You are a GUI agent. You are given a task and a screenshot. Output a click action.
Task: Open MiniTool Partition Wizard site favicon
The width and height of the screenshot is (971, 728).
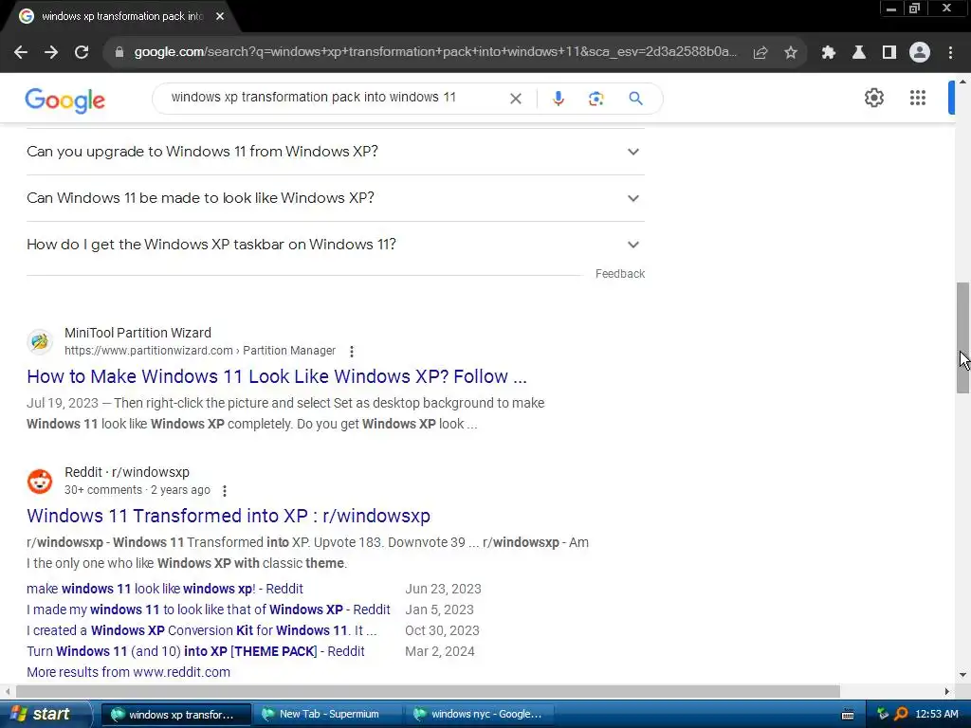40,341
